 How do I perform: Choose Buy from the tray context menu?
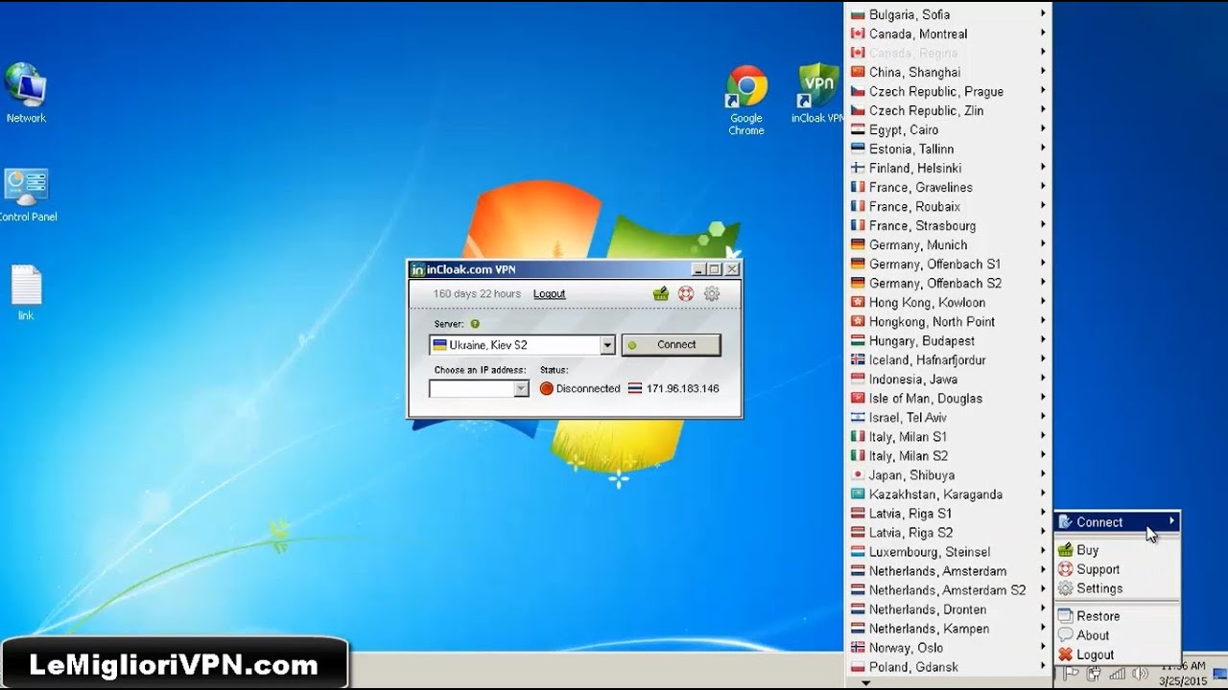(x=1117, y=550)
